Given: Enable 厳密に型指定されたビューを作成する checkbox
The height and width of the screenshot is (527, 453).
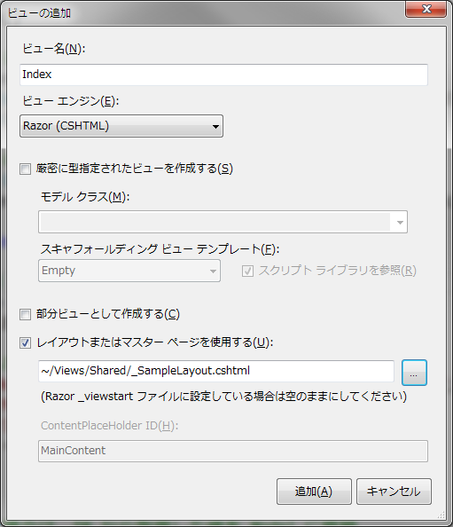Looking at the screenshot, I should pyautogui.click(x=25, y=169).
